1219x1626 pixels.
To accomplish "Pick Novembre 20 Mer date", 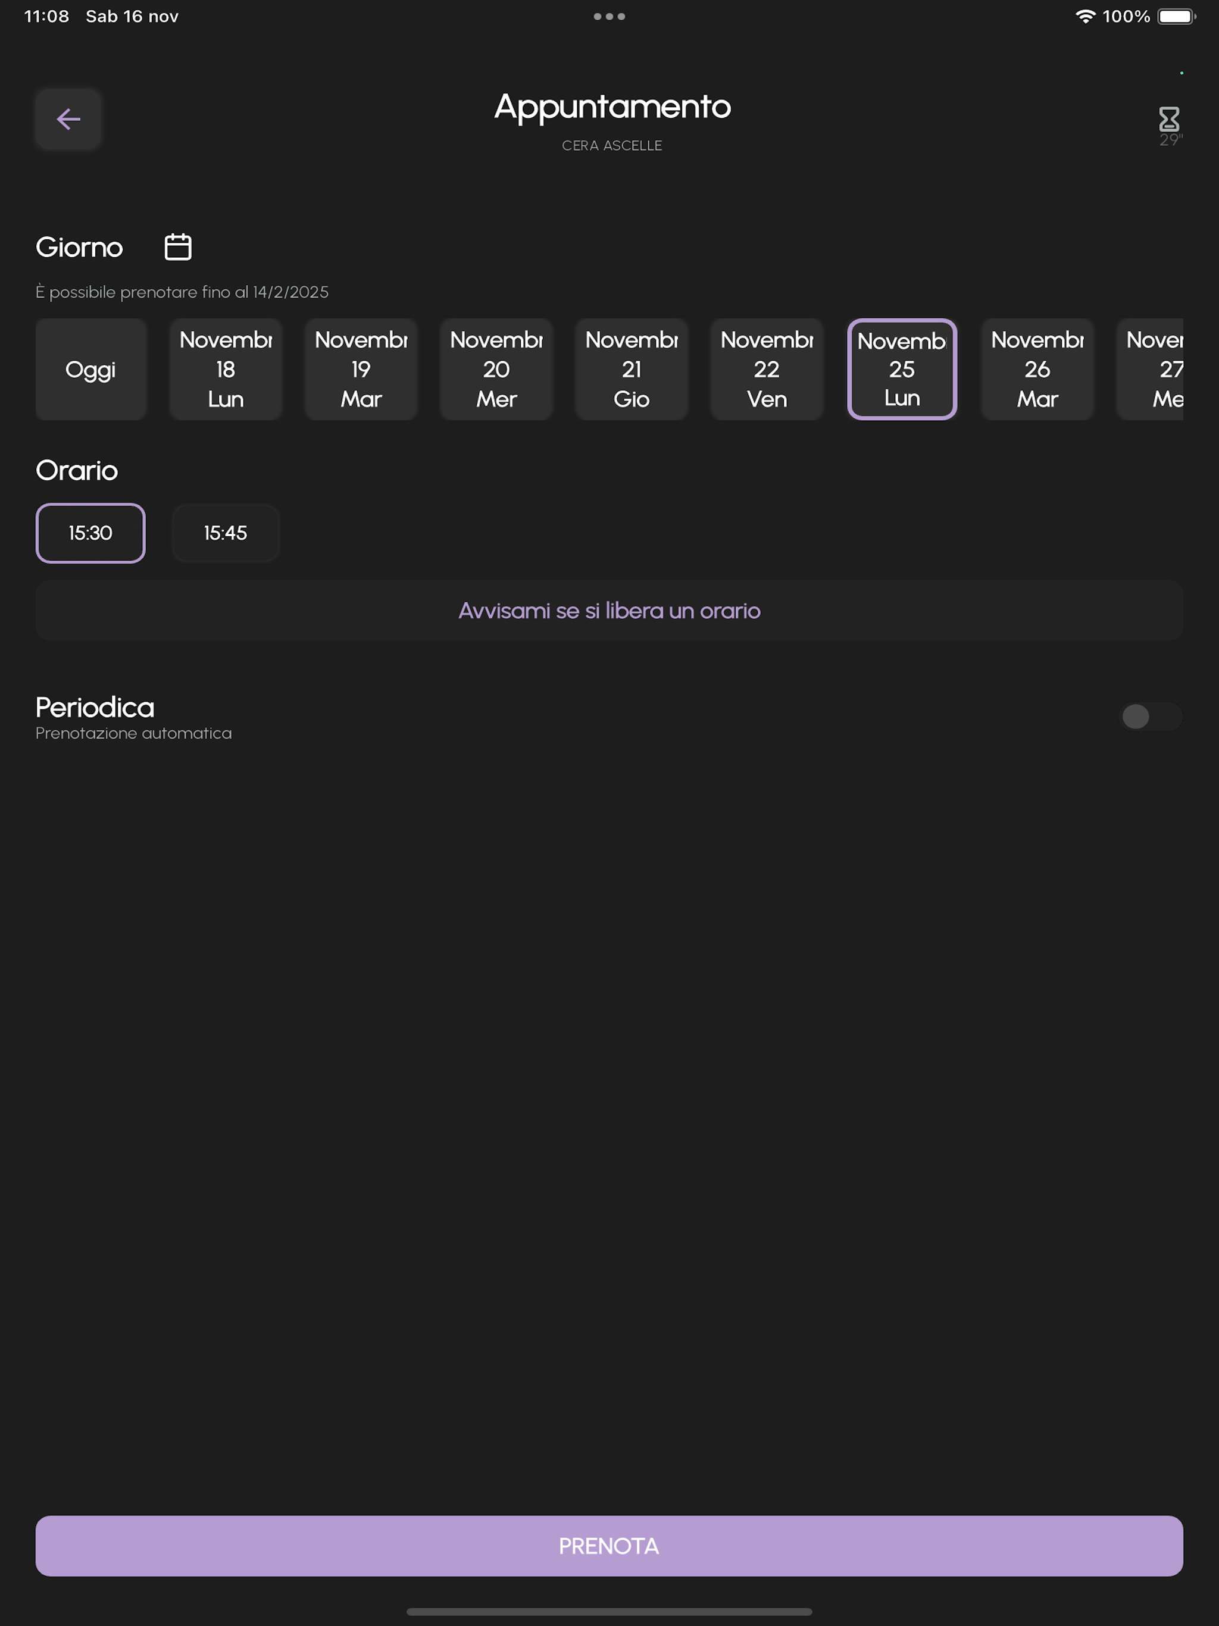I will click(496, 369).
